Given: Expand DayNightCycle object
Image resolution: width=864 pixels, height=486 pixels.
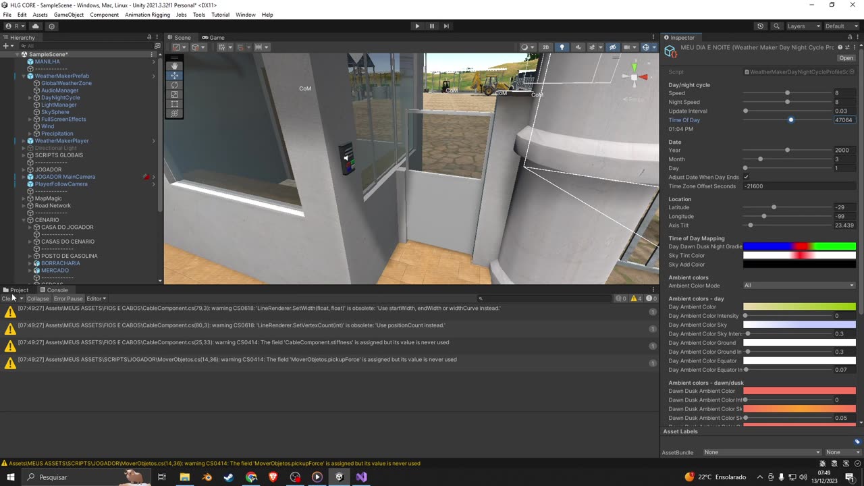Looking at the screenshot, I should coord(30,98).
